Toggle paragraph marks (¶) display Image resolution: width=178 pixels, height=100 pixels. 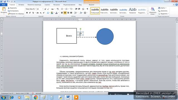pyautogui.click(x=87, y=9)
